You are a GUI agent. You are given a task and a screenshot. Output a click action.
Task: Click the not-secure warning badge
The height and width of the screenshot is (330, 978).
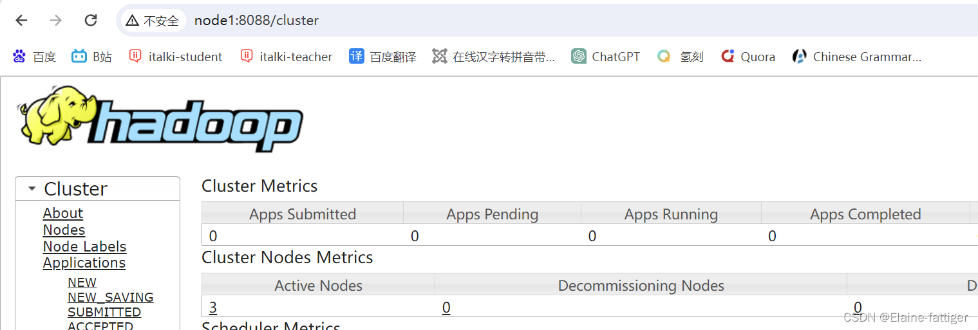tap(153, 21)
